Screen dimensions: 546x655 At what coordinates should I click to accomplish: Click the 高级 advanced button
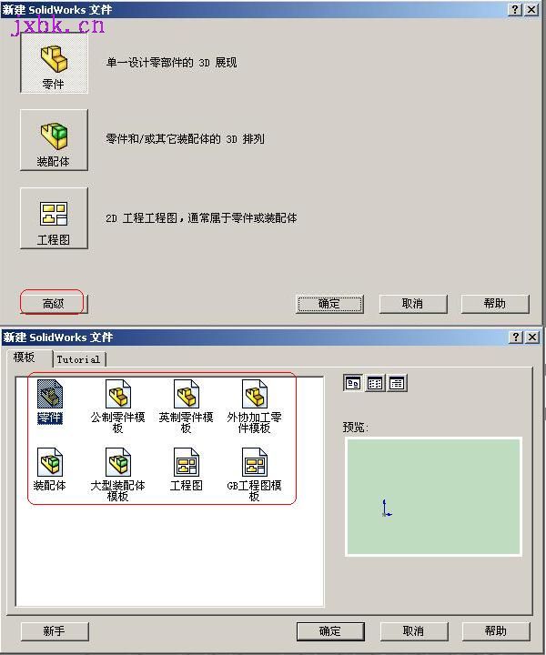(x=54, y=304)
